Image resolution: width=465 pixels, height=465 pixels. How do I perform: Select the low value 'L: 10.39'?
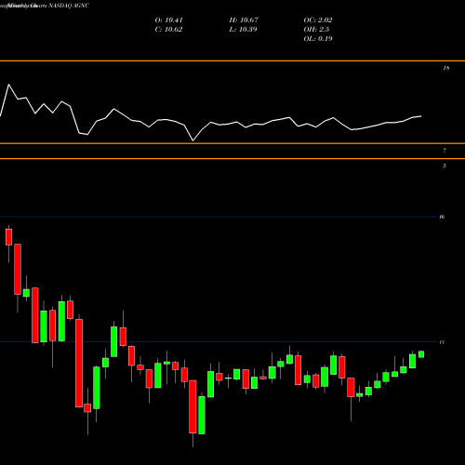[x=243, y=30]
